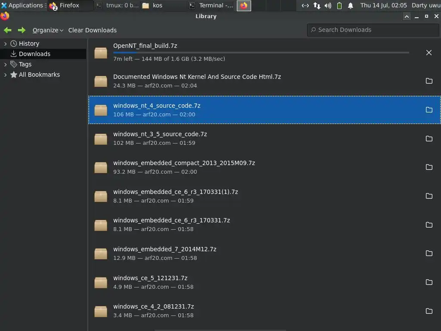
Task: Select Downloads in the sidebar
Action: 34,54
